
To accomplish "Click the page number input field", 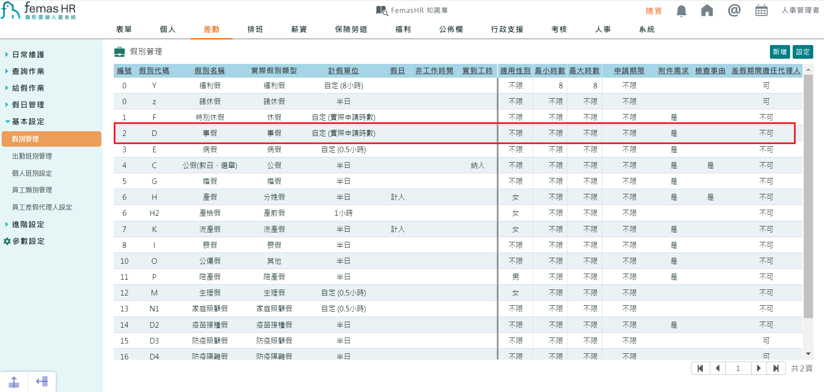I will point(738,368).
